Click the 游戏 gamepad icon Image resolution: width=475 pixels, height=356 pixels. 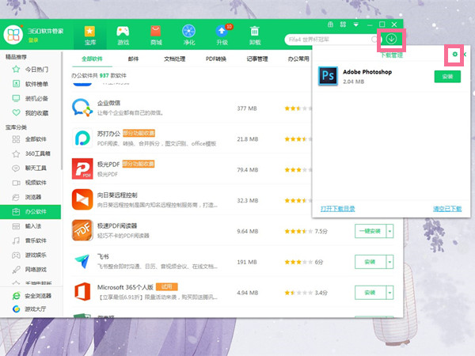pyautogui.click(x=123, y=33)
